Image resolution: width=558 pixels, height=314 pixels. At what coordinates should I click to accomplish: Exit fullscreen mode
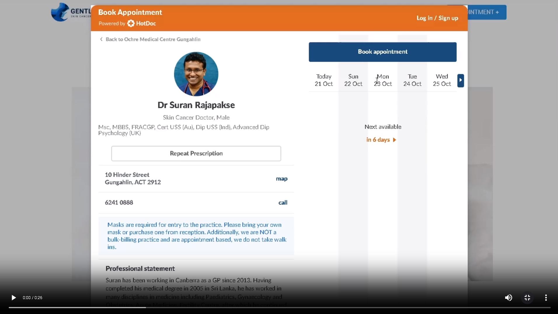pos(527,298)
